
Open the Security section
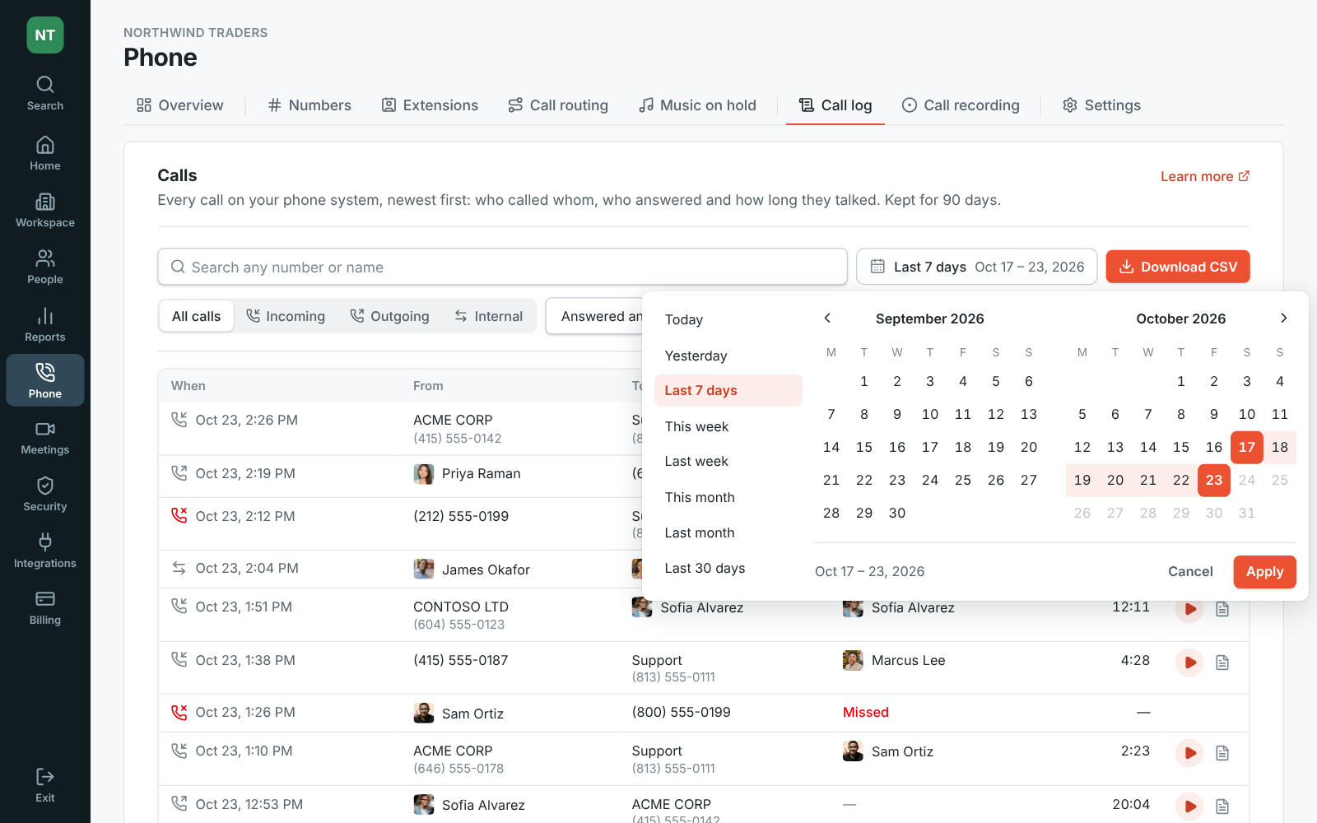coord(45,495)
